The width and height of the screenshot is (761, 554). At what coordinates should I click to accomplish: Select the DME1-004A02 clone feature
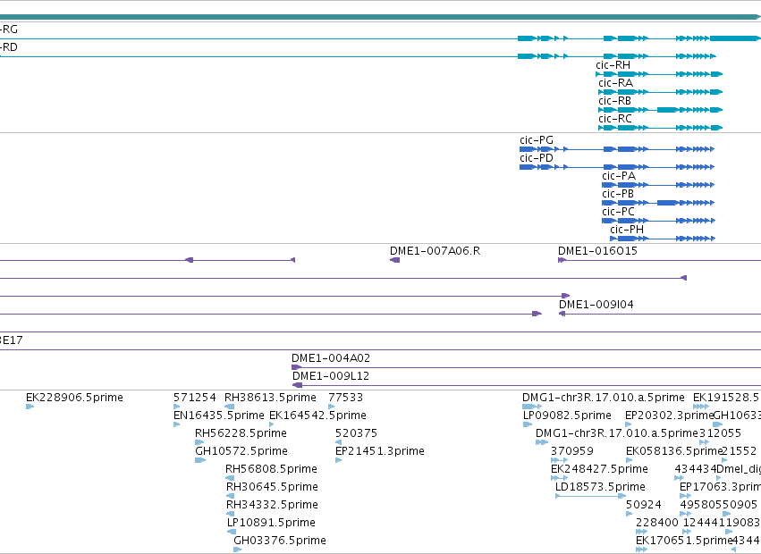pos(526,368)
